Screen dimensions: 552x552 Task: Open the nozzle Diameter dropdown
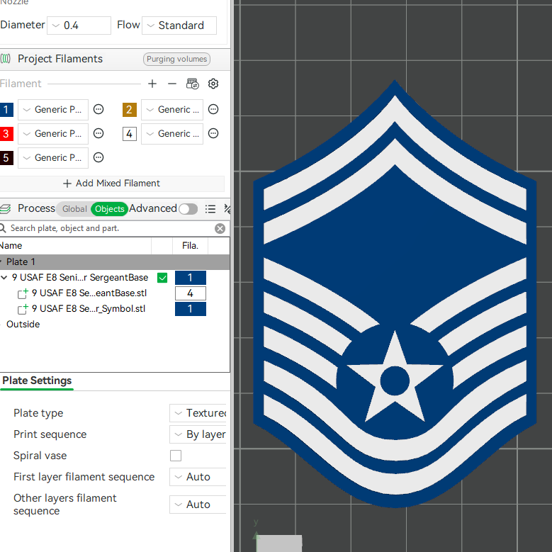tap(79, 26)
